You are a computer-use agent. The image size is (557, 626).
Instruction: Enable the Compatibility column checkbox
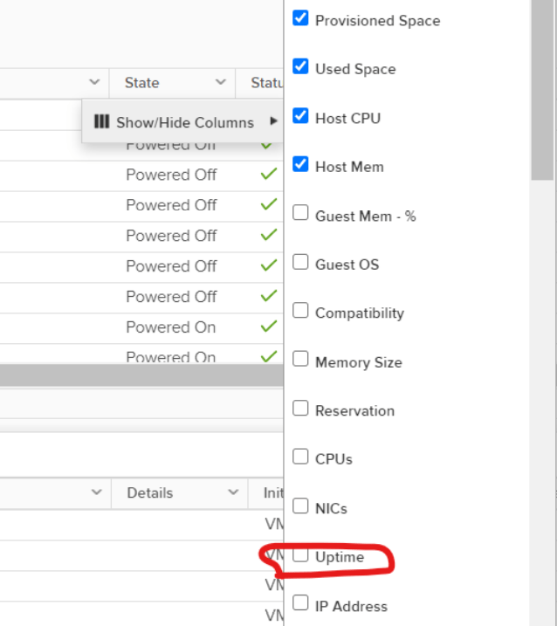click(x=300, y=311)
